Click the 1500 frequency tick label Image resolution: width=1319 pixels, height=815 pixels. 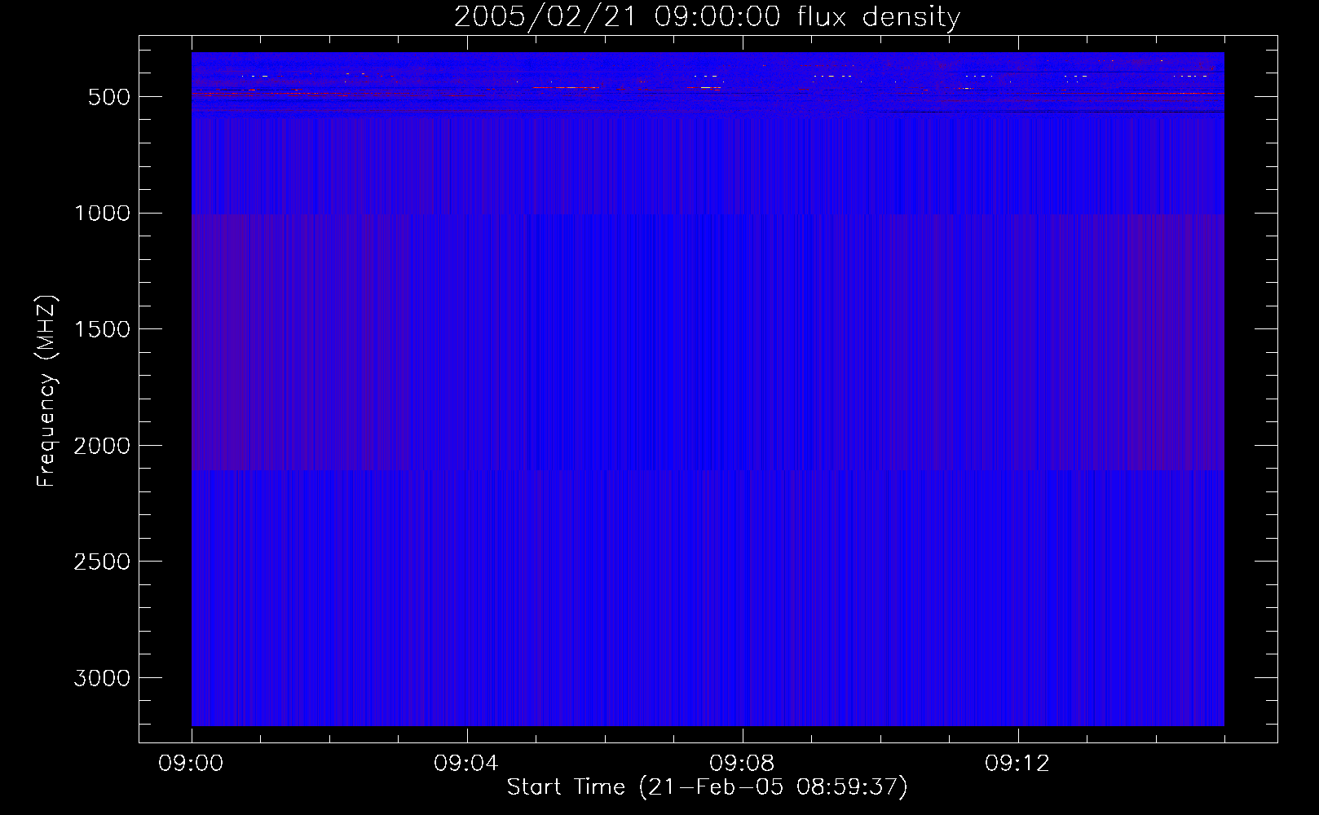coord(102,329)
